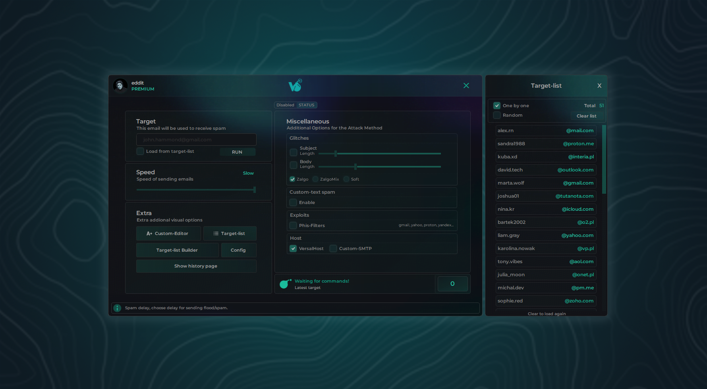Switch to ZalgoMix glitch mode
This screenshot has width=707, height=389.
point(315,179)
